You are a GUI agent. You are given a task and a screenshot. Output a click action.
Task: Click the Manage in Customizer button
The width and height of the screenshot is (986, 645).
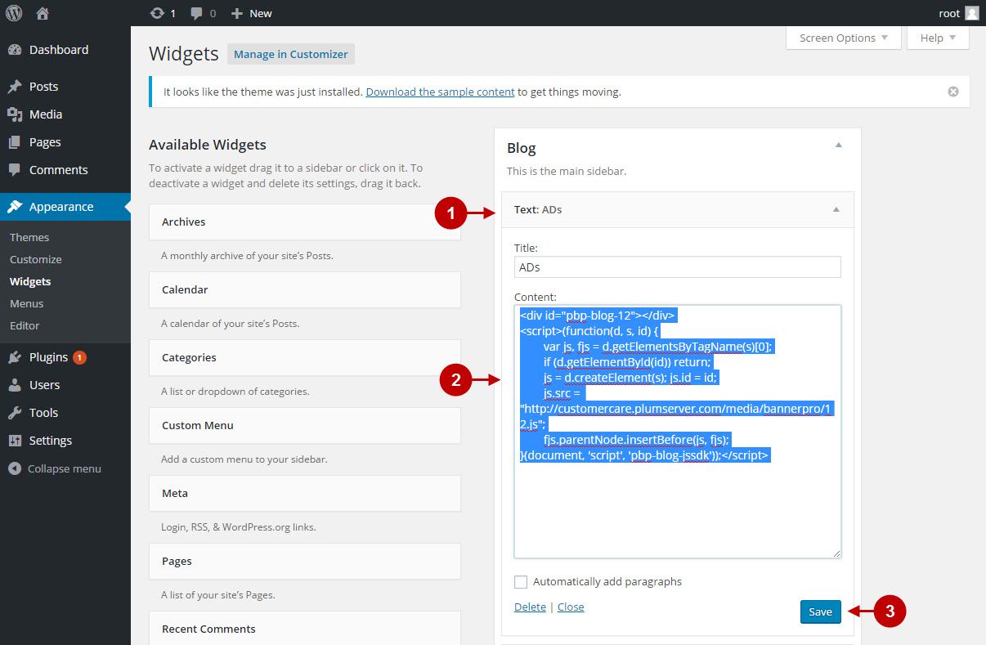[291, 54]
